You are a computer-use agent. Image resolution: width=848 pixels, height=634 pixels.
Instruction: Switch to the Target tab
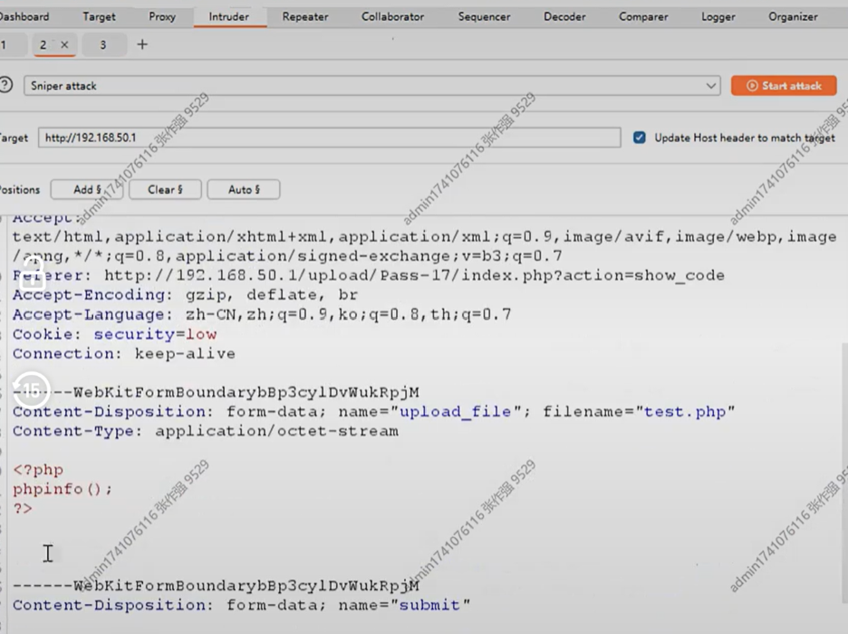click(x=99, y=16)
